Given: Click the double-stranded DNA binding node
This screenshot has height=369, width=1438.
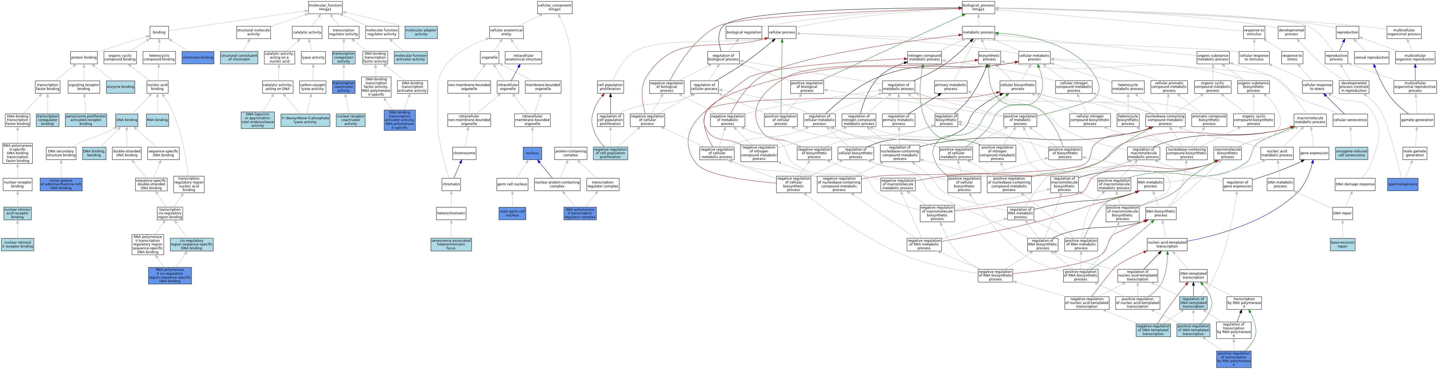Looking at the screenshot, I should click(x=127, y=153).
